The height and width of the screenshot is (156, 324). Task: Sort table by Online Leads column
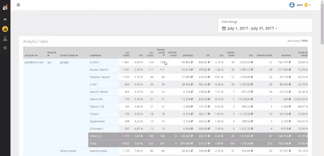161,52
